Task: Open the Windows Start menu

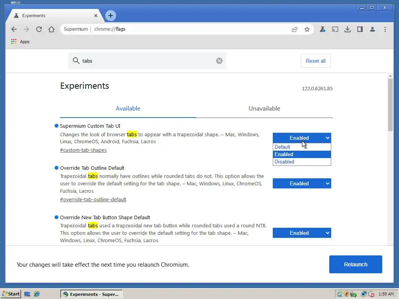Action: click(x=11, y=294)
